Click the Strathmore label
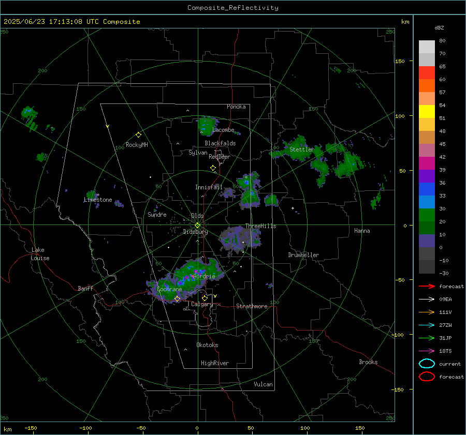466x435 pixels. tap(252, 306)
